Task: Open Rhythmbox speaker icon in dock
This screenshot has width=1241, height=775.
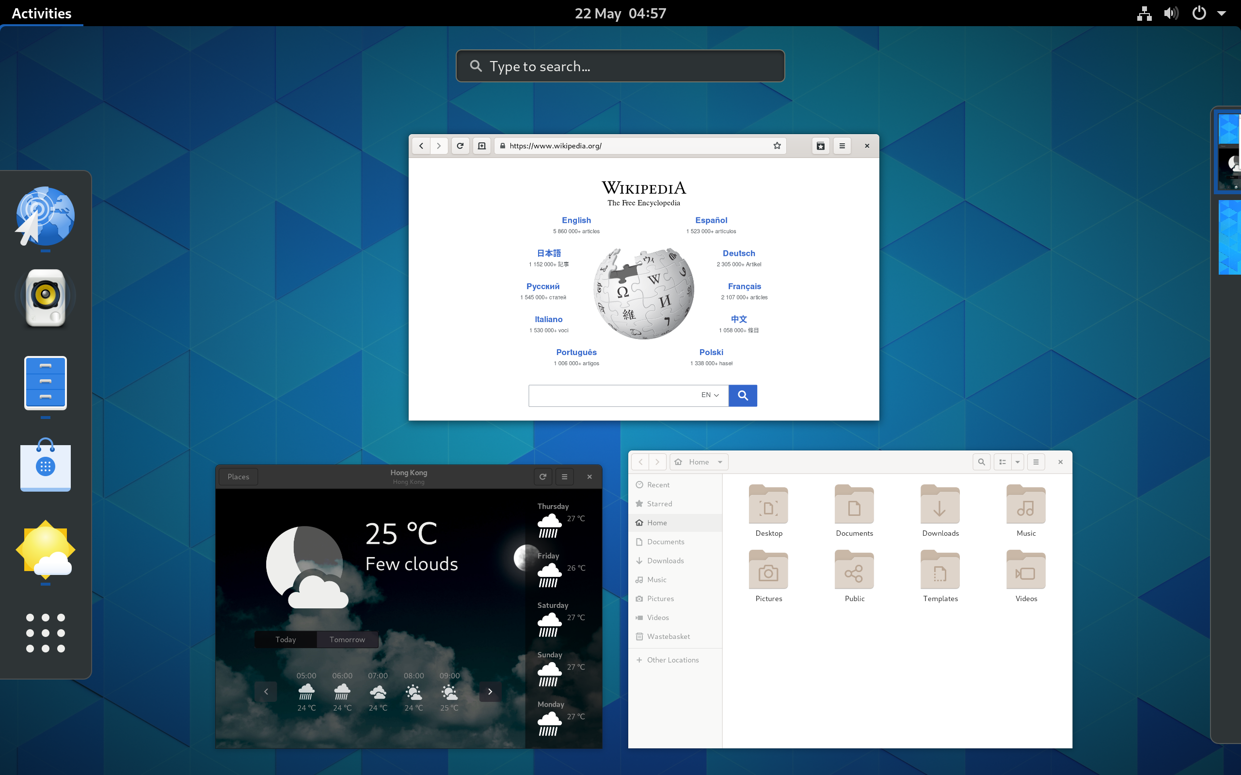Action: [x=46, y=298]
